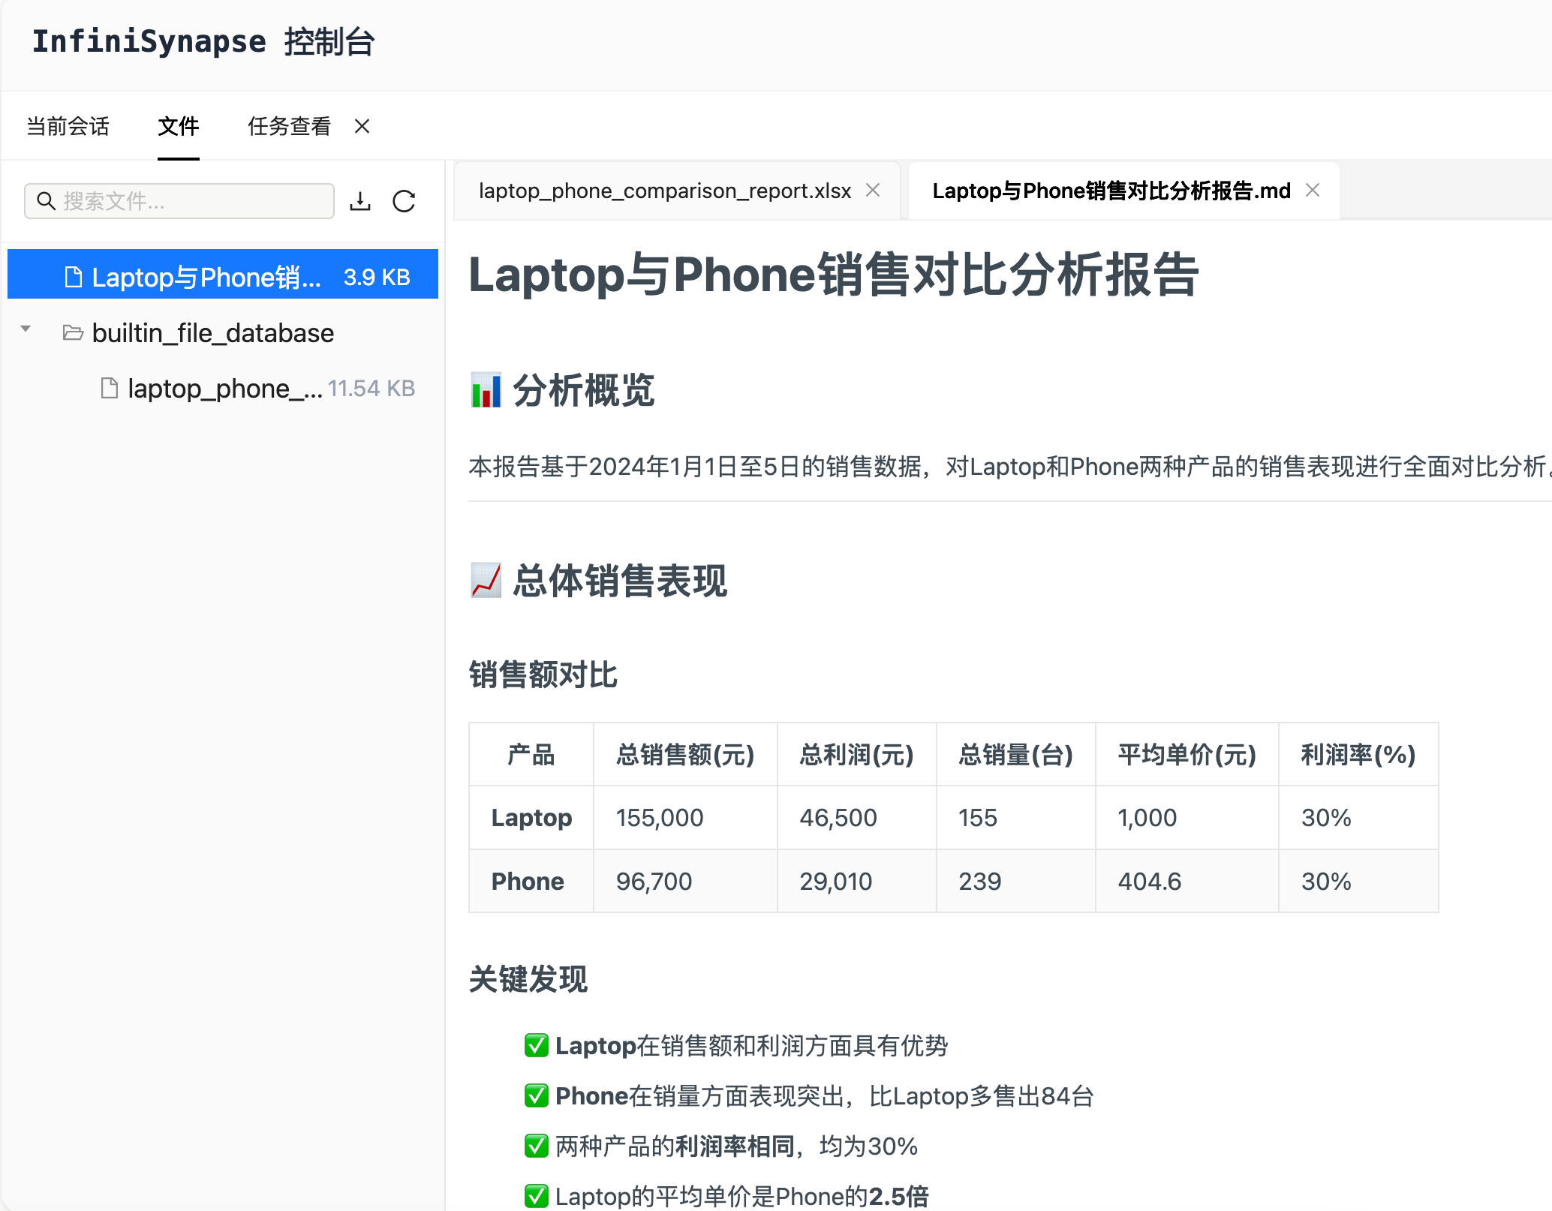Close the 任务查看 tab via its X icon
Screen dimensions: 1552x1211
pyautogui.click(x=362, y=126)
